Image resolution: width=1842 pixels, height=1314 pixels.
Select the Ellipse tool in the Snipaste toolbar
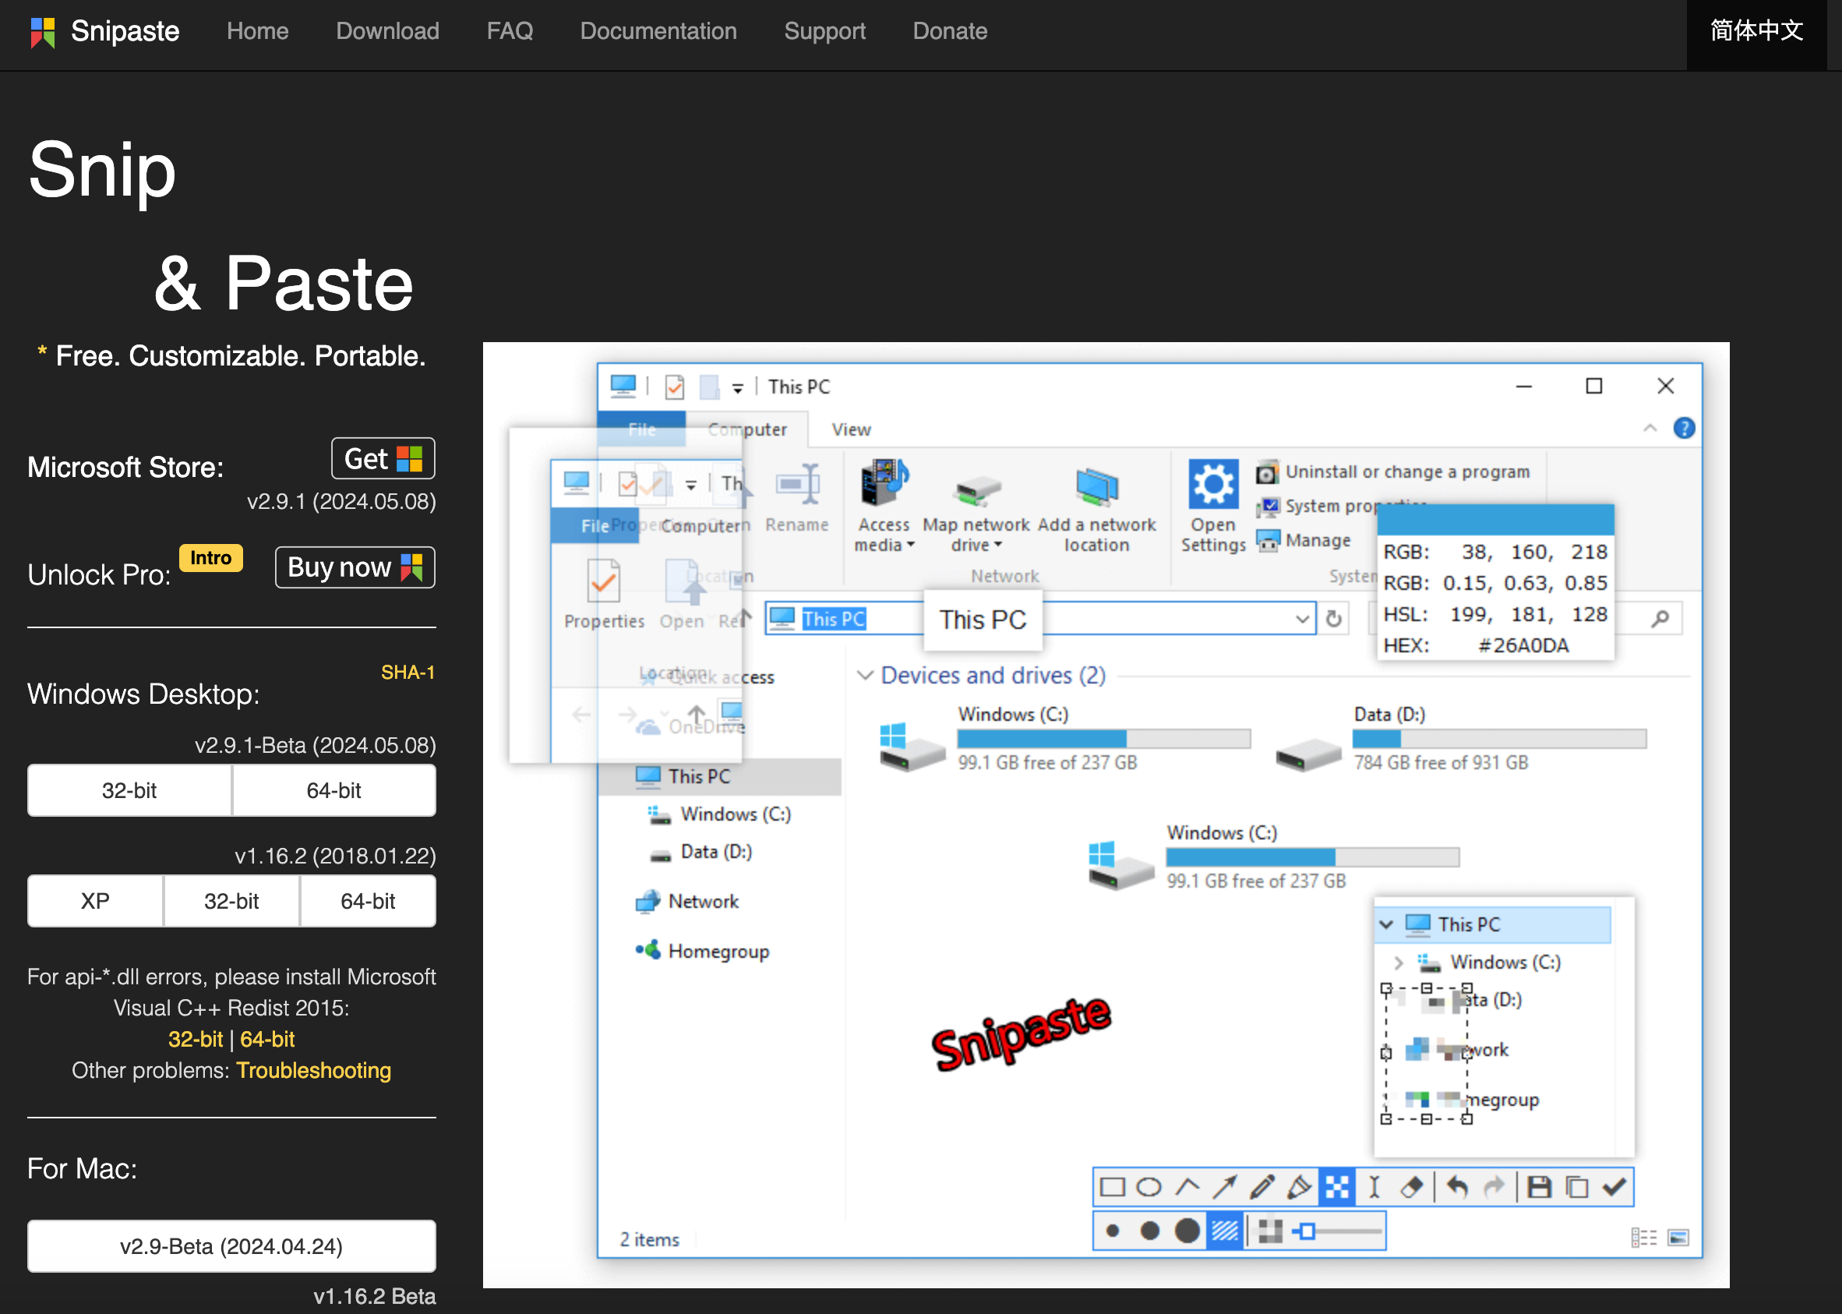[1149, 1187]
